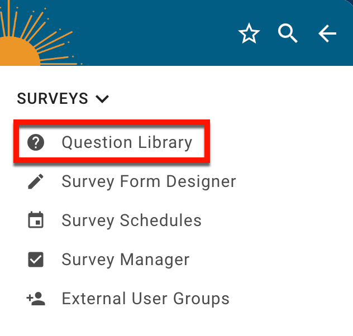Click the pencil icon for Form Designer
The height and width of the screenshot is (336, 353).
pos(36,181)
